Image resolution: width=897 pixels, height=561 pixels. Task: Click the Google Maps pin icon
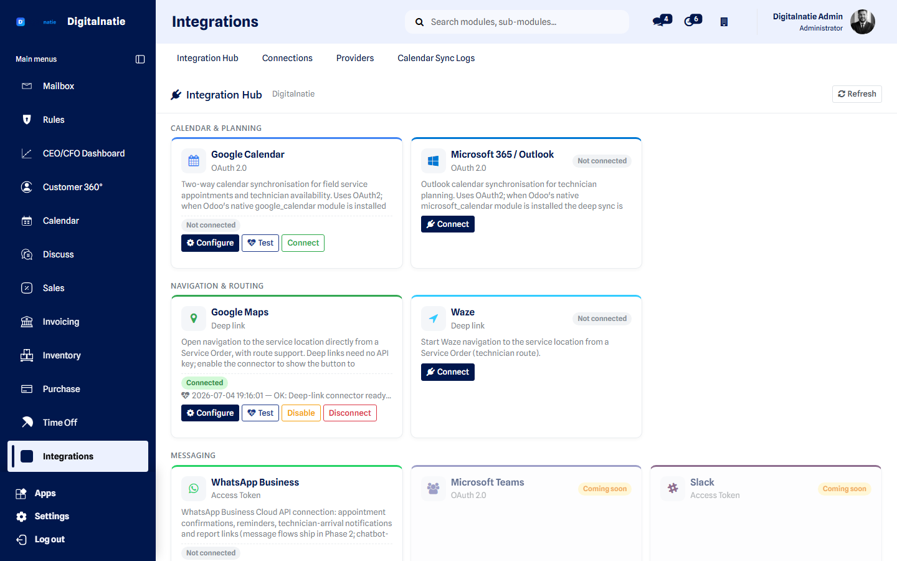coord(194,319)
